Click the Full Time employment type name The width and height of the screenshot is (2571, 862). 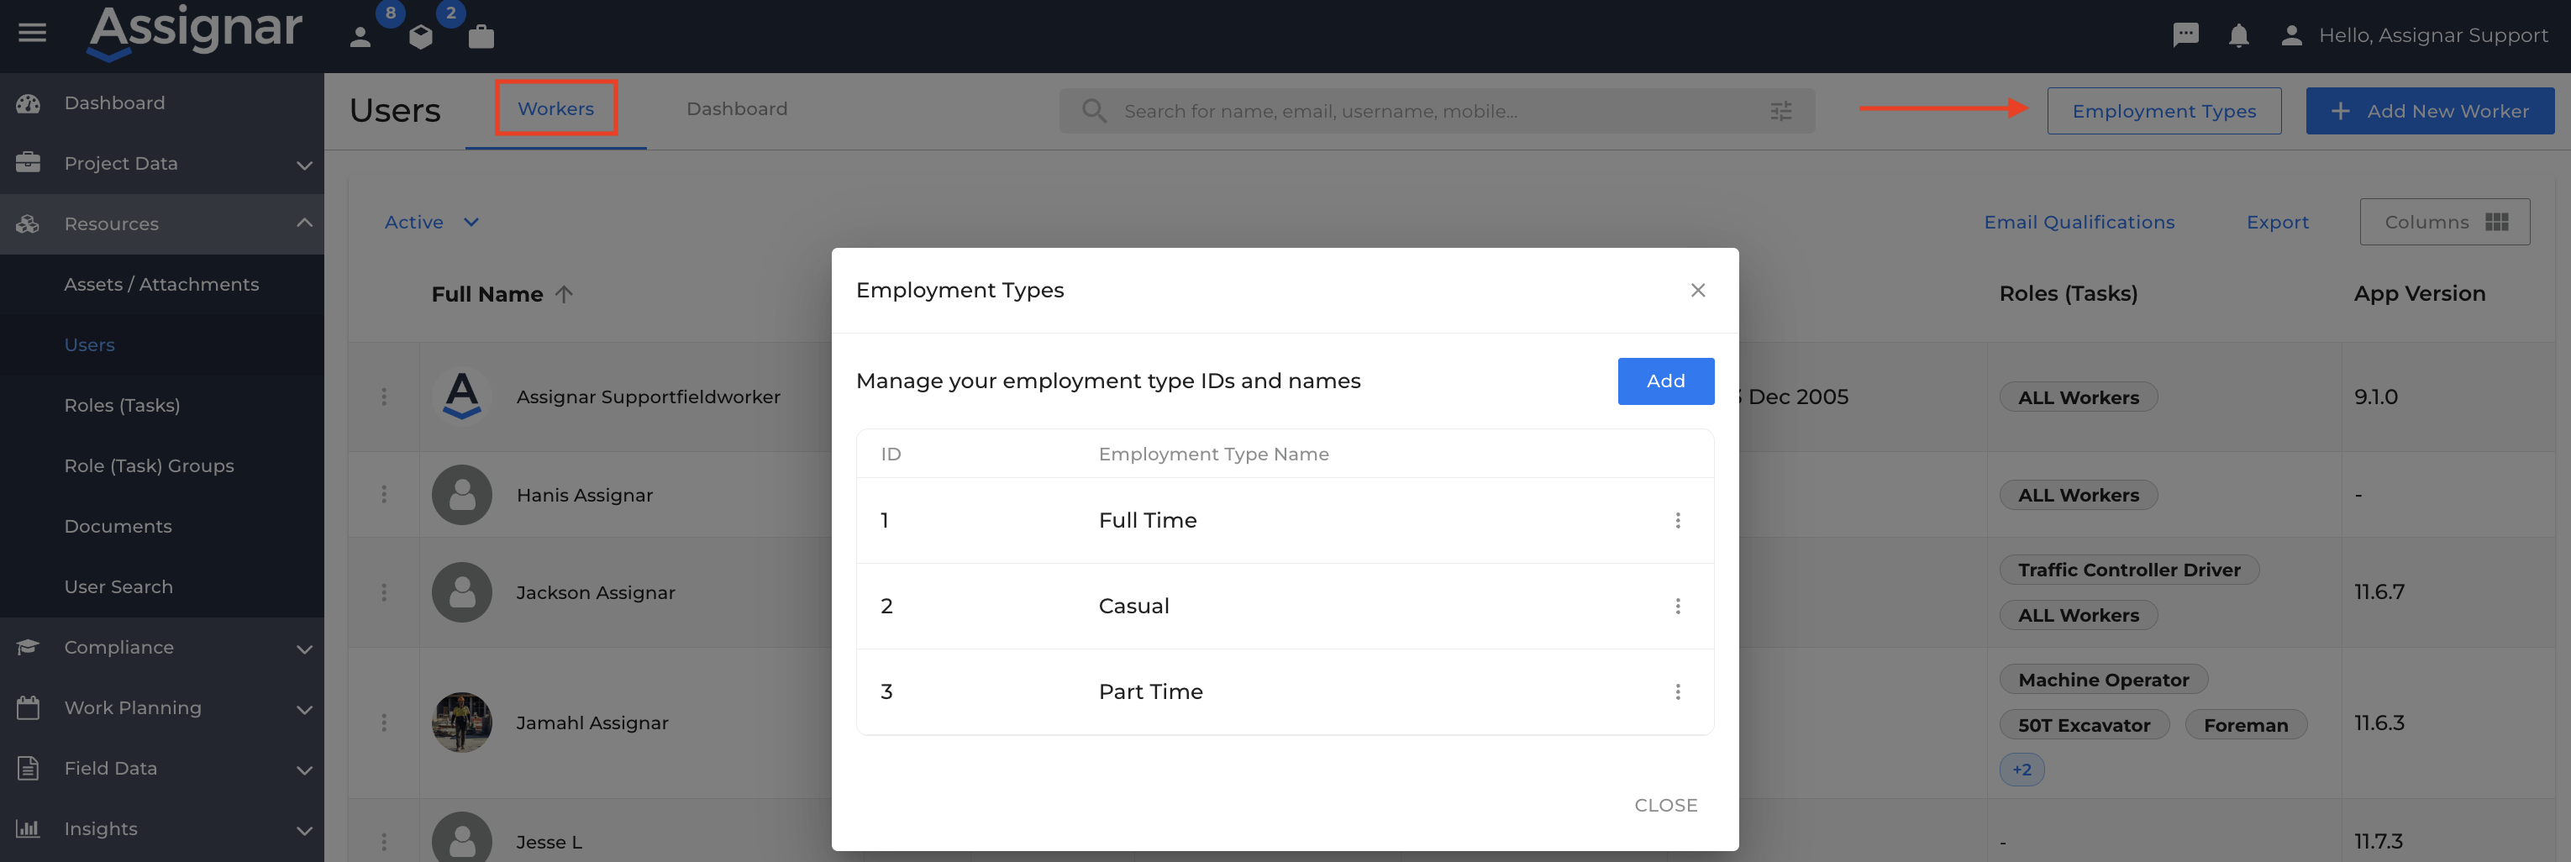point(1148,521)
